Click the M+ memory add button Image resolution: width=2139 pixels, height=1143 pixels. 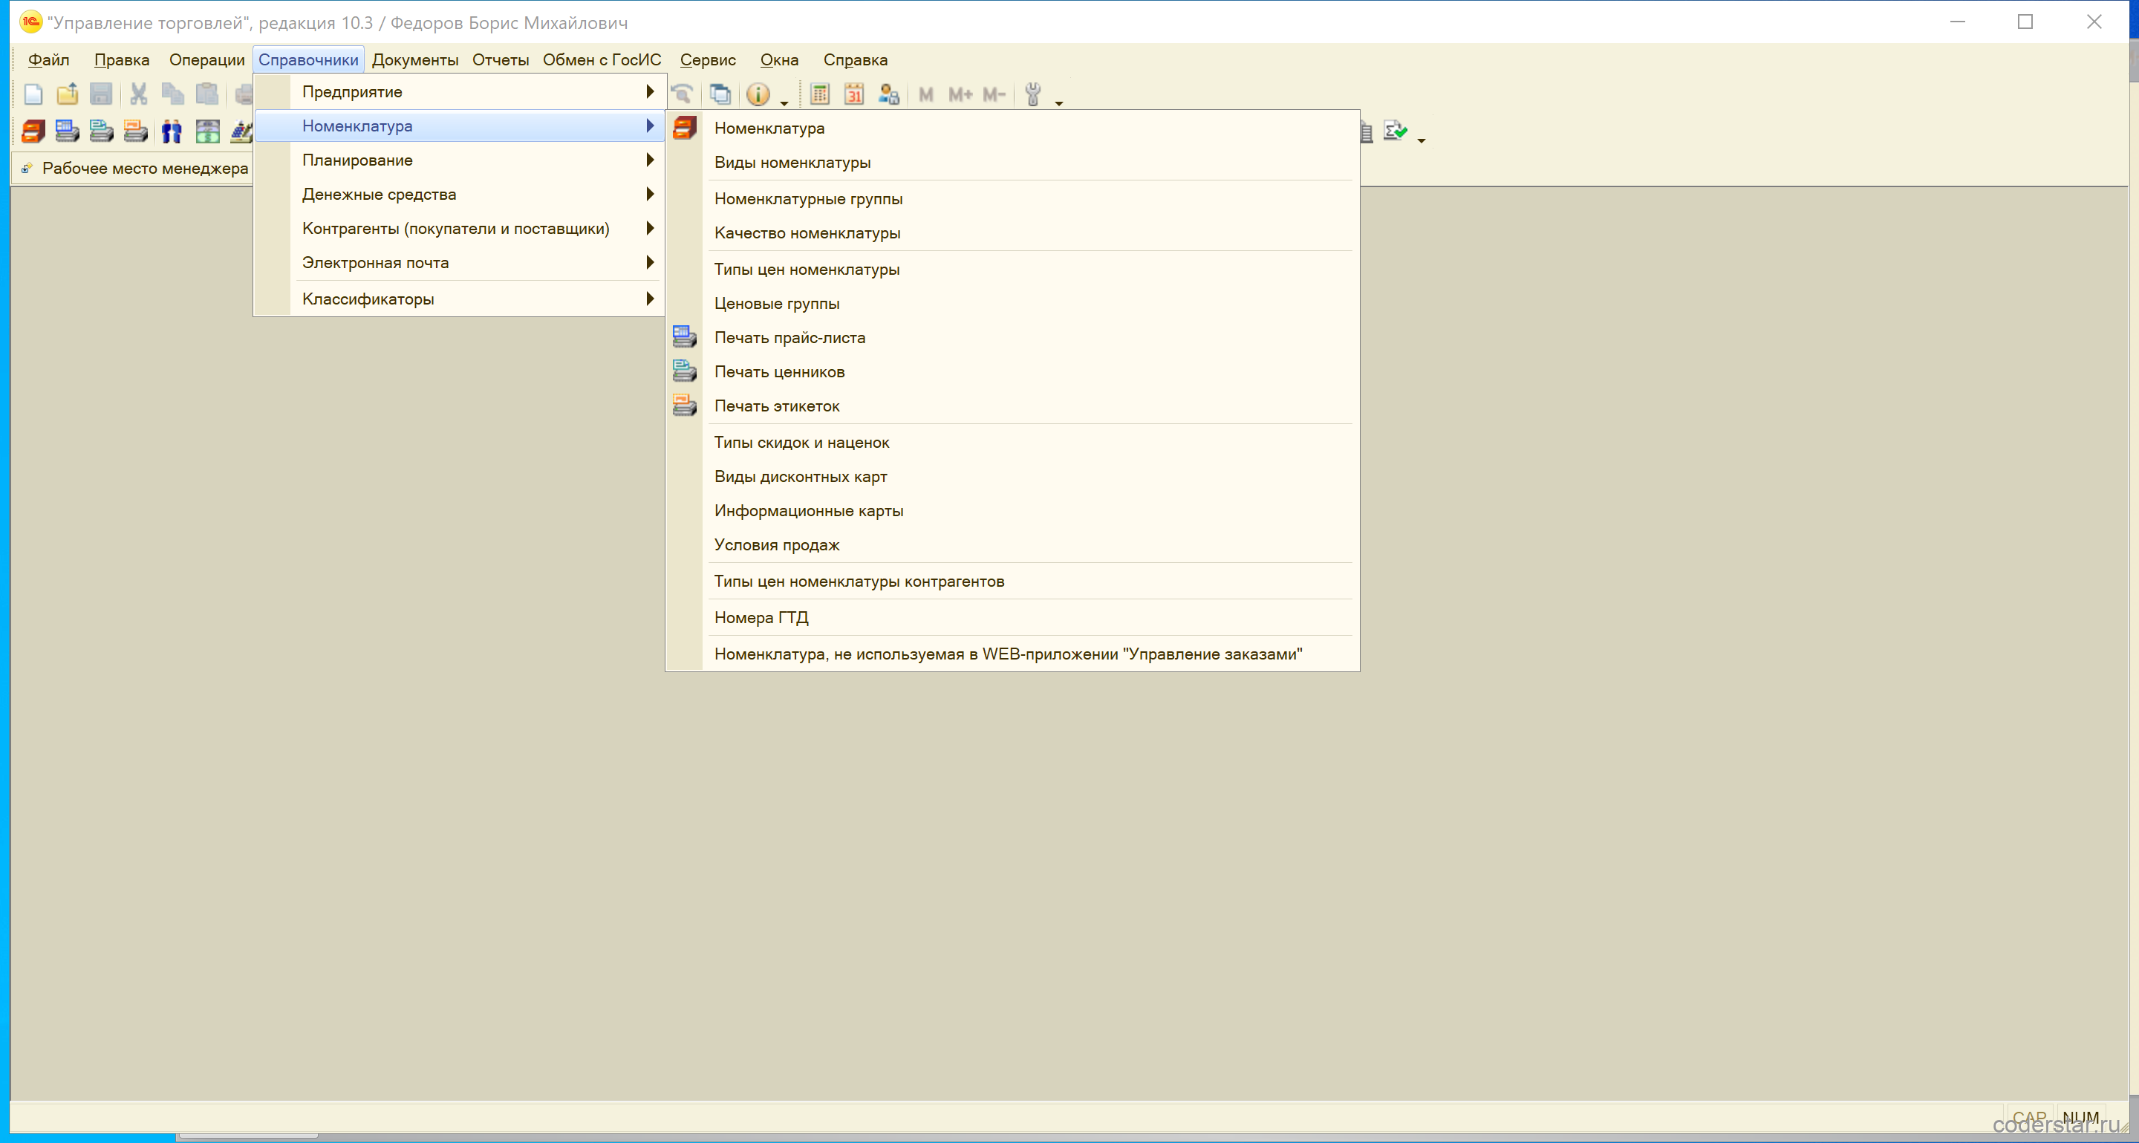point(960,94)
